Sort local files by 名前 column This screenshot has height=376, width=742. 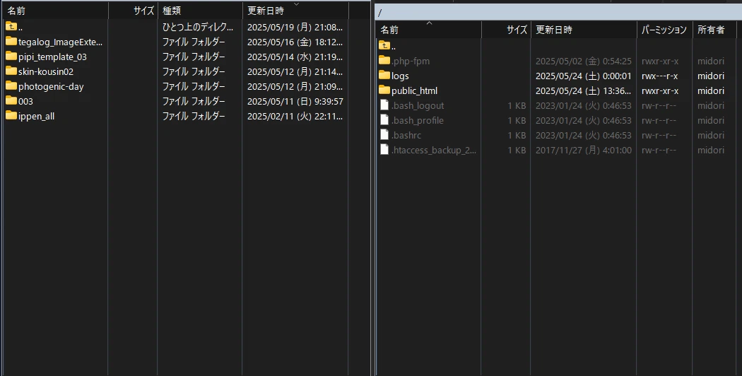56,11
